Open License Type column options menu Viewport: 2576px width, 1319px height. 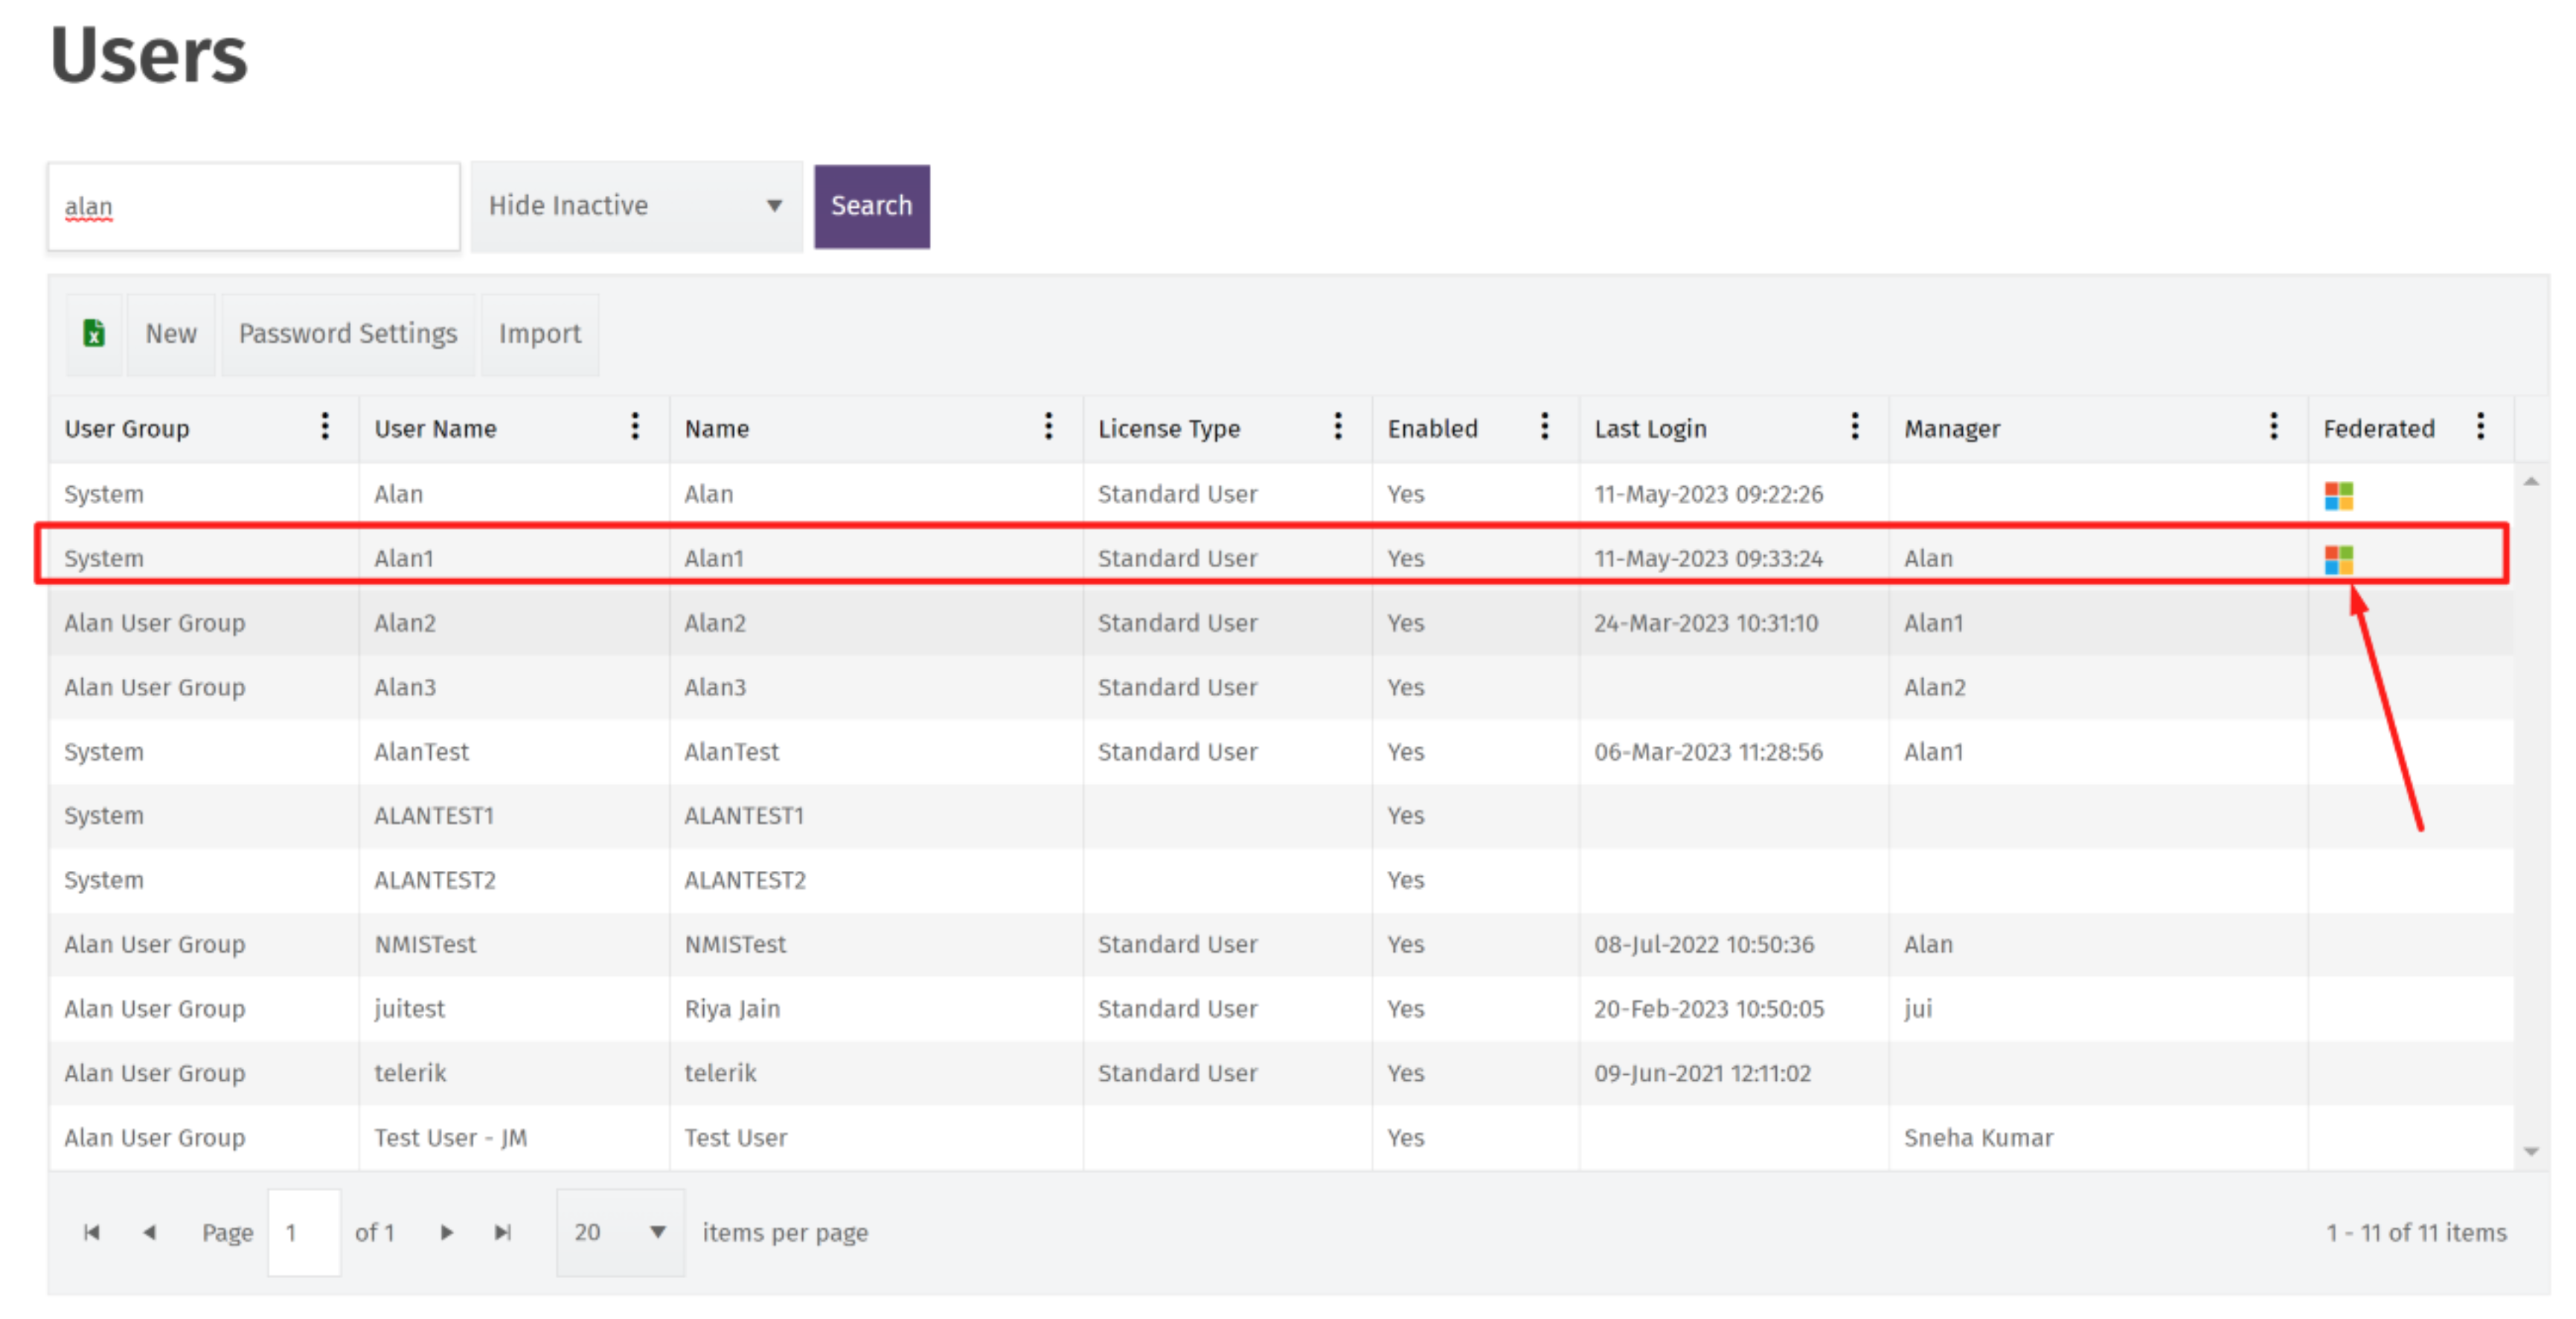(1338, 427)
